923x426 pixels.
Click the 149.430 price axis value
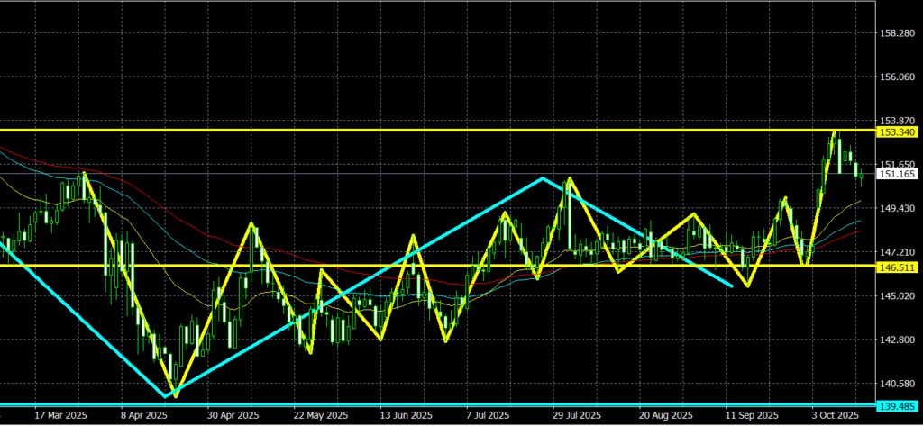pyautogui.click(x=896, y=209)
